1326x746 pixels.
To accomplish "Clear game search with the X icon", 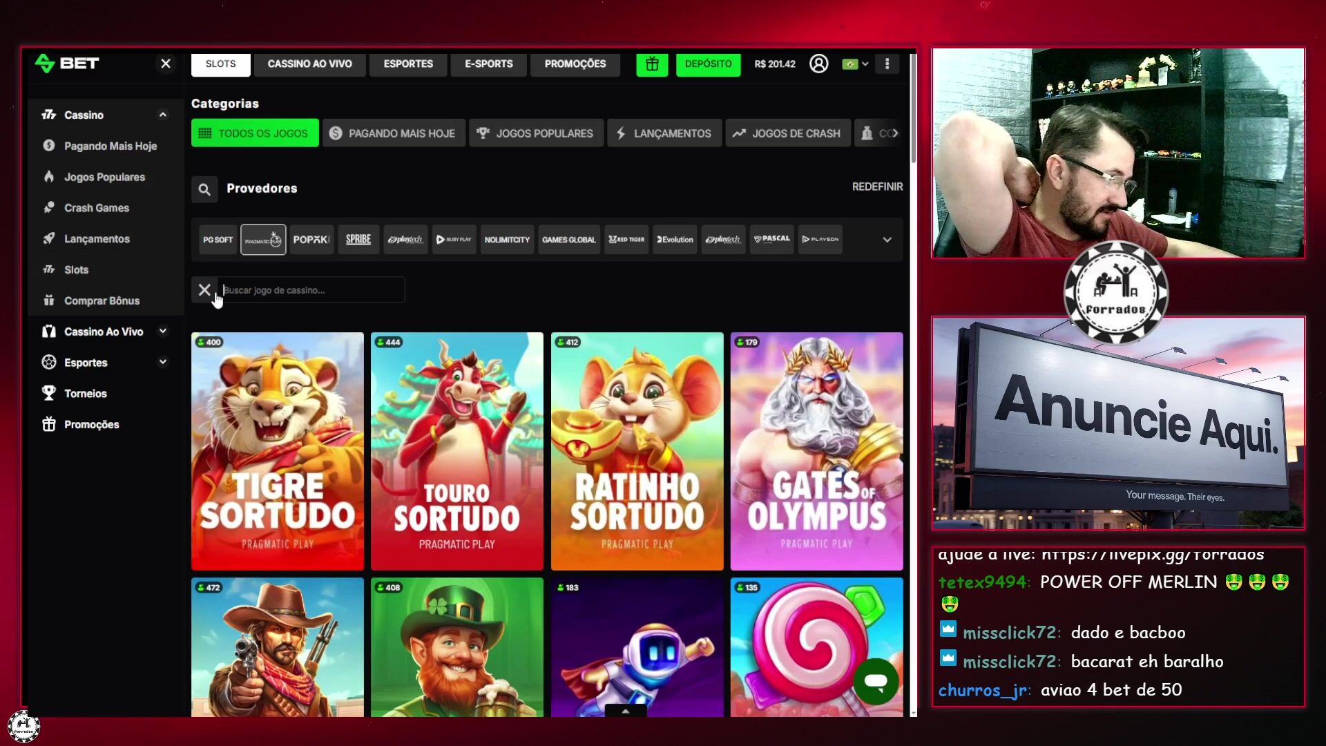I will click(x=204, y=290).
